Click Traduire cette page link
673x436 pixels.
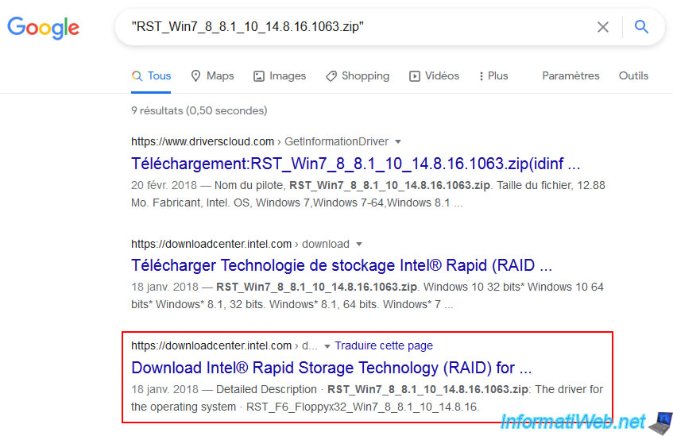(384, 345)
